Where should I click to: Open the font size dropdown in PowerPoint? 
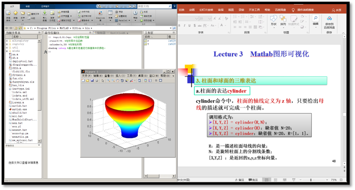pos(209,18)
